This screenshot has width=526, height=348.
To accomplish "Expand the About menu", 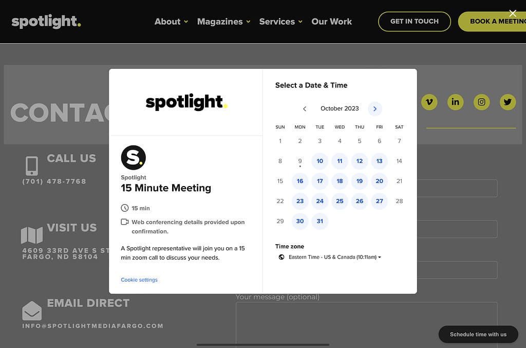I will [x=171, y=22].
